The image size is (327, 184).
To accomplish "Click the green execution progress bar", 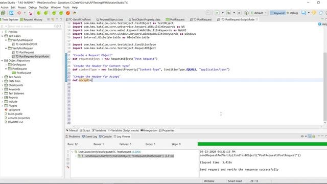I will pos(262,144).
